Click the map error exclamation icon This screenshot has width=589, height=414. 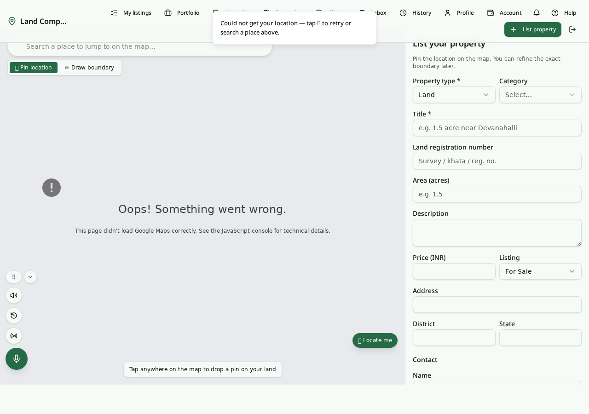(x=52, y=188)
